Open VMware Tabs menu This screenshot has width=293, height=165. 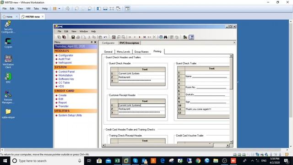click(36, 9)
